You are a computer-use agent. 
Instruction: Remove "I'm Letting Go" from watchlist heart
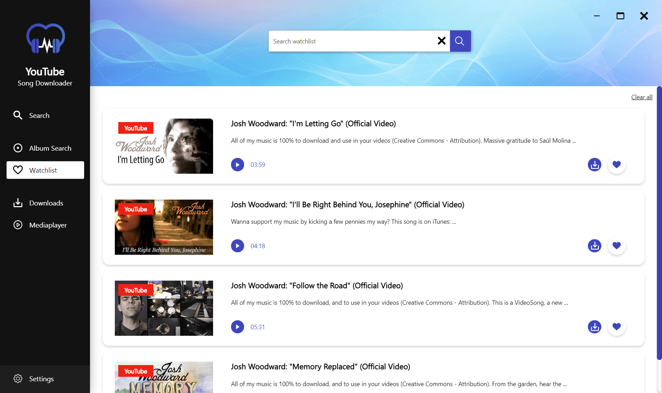coord(616,165)
